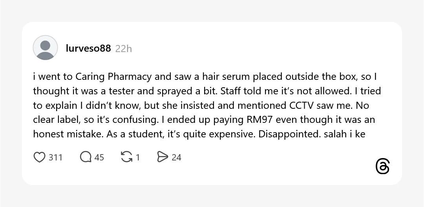Repost using the circular arrows icon

[126, 157]
